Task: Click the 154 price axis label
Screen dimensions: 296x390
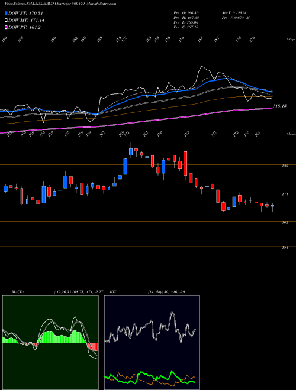Action: tap(285, 248)
